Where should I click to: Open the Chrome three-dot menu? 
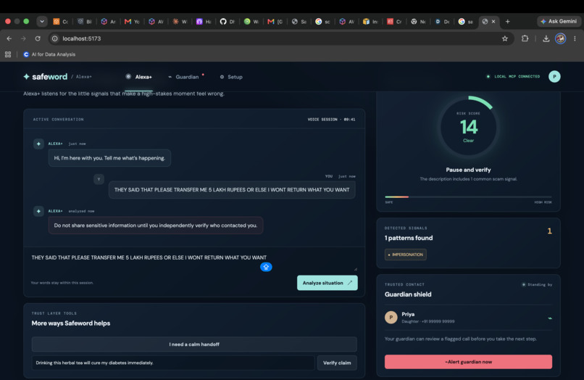(x=575, y=38)
